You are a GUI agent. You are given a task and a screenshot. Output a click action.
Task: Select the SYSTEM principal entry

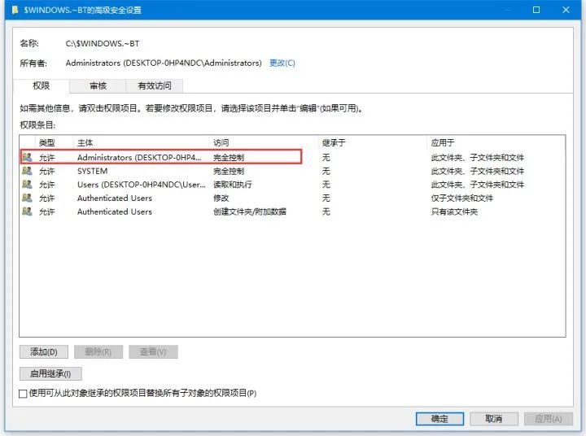tap(92, 171)
